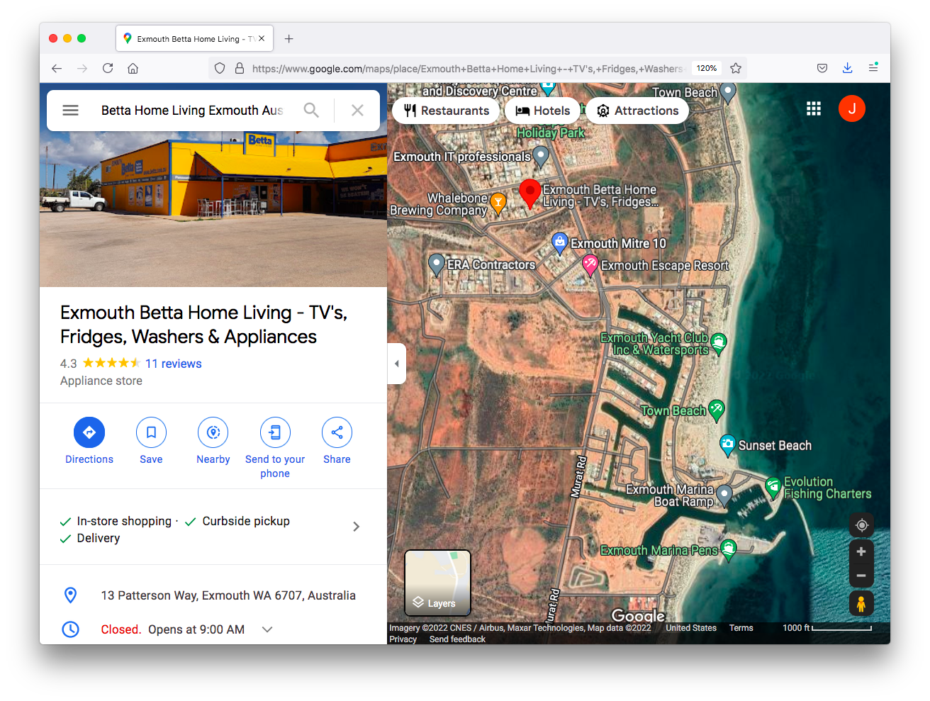Open Google apps grid
The width and height of the screenshot is (930, 701).
[814, 108]
